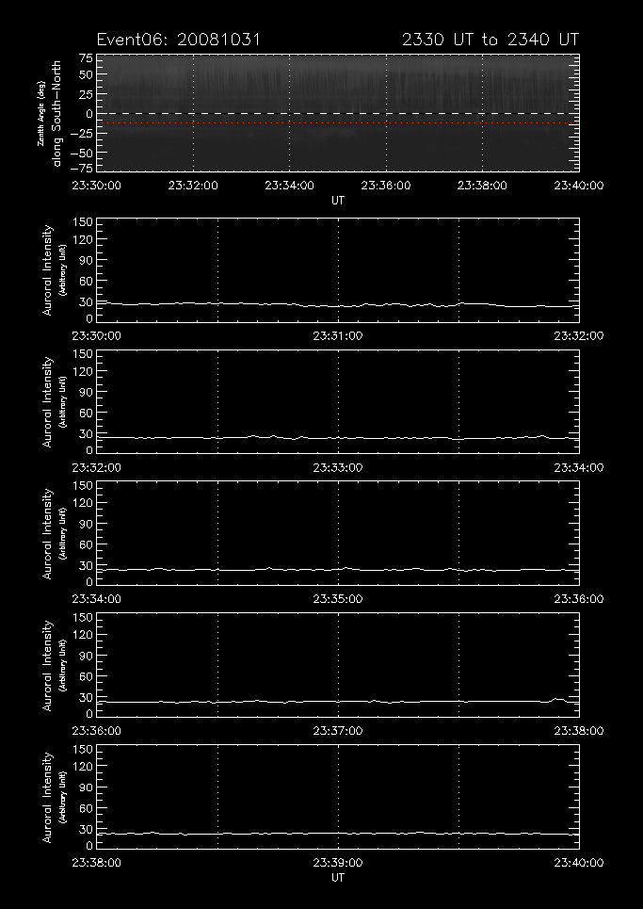Image resolution: width=643 pixels, height=909 pixels.
Task: Click "Auroral Intensity" label of 23:38–23:40 panel
Action: click(48, 797)
